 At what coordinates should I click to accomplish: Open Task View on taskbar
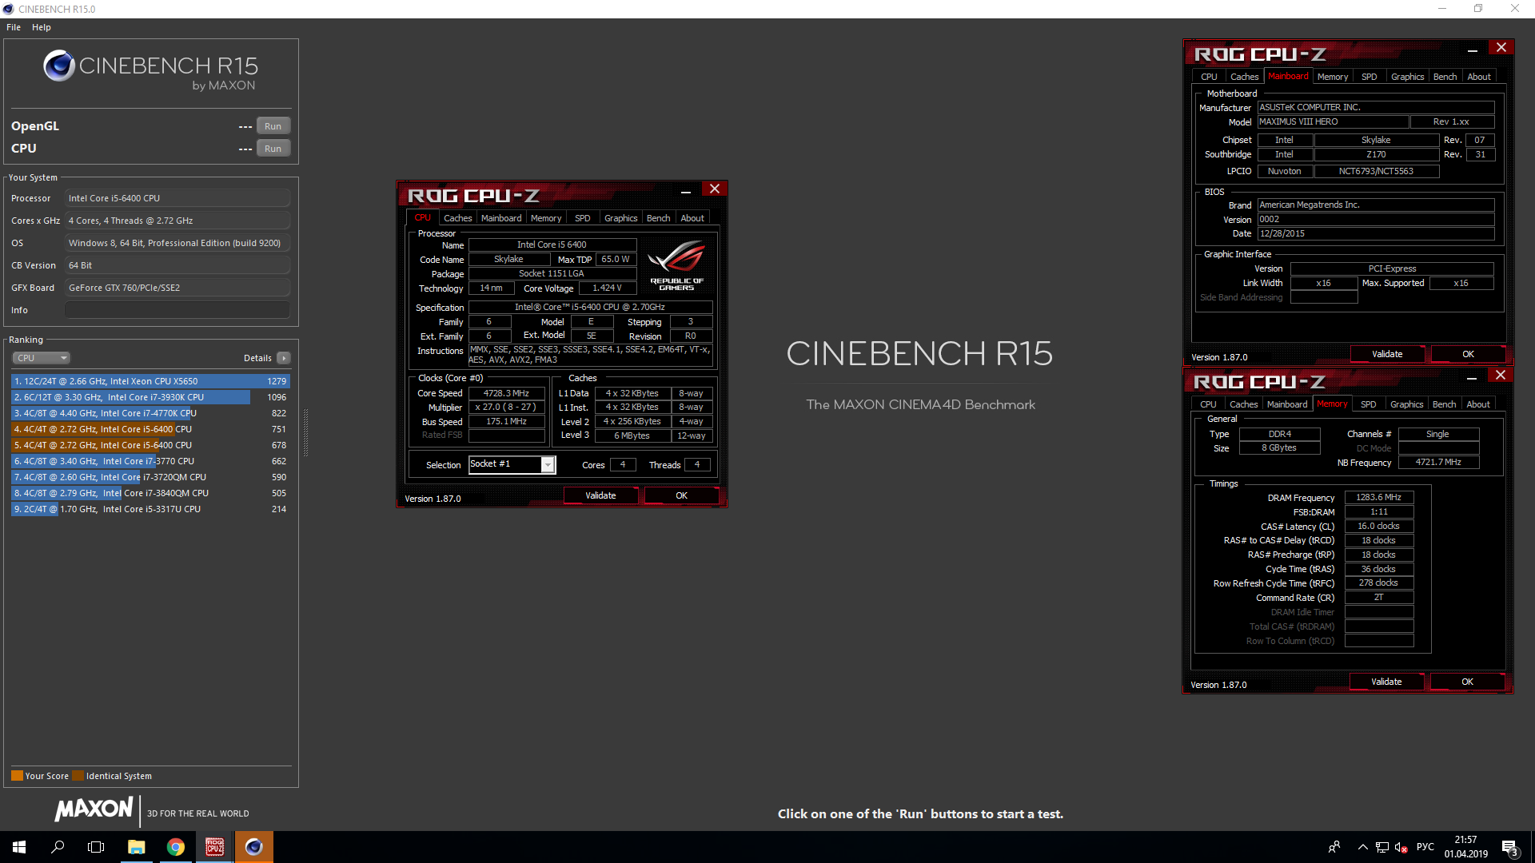tap(96, 847)
